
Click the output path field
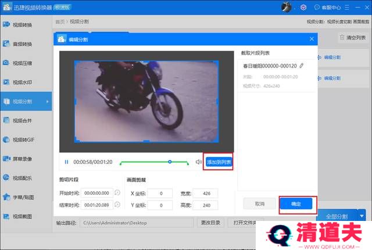click(137, 223)
